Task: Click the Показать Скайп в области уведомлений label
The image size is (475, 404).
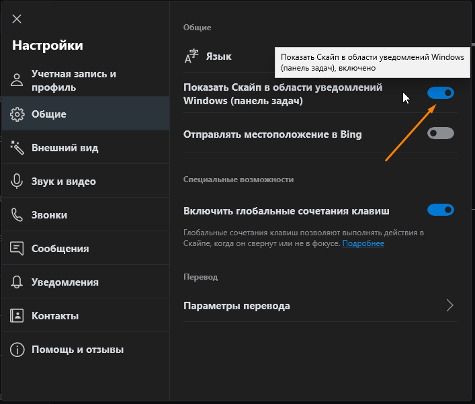Action: tap(283, 94)
